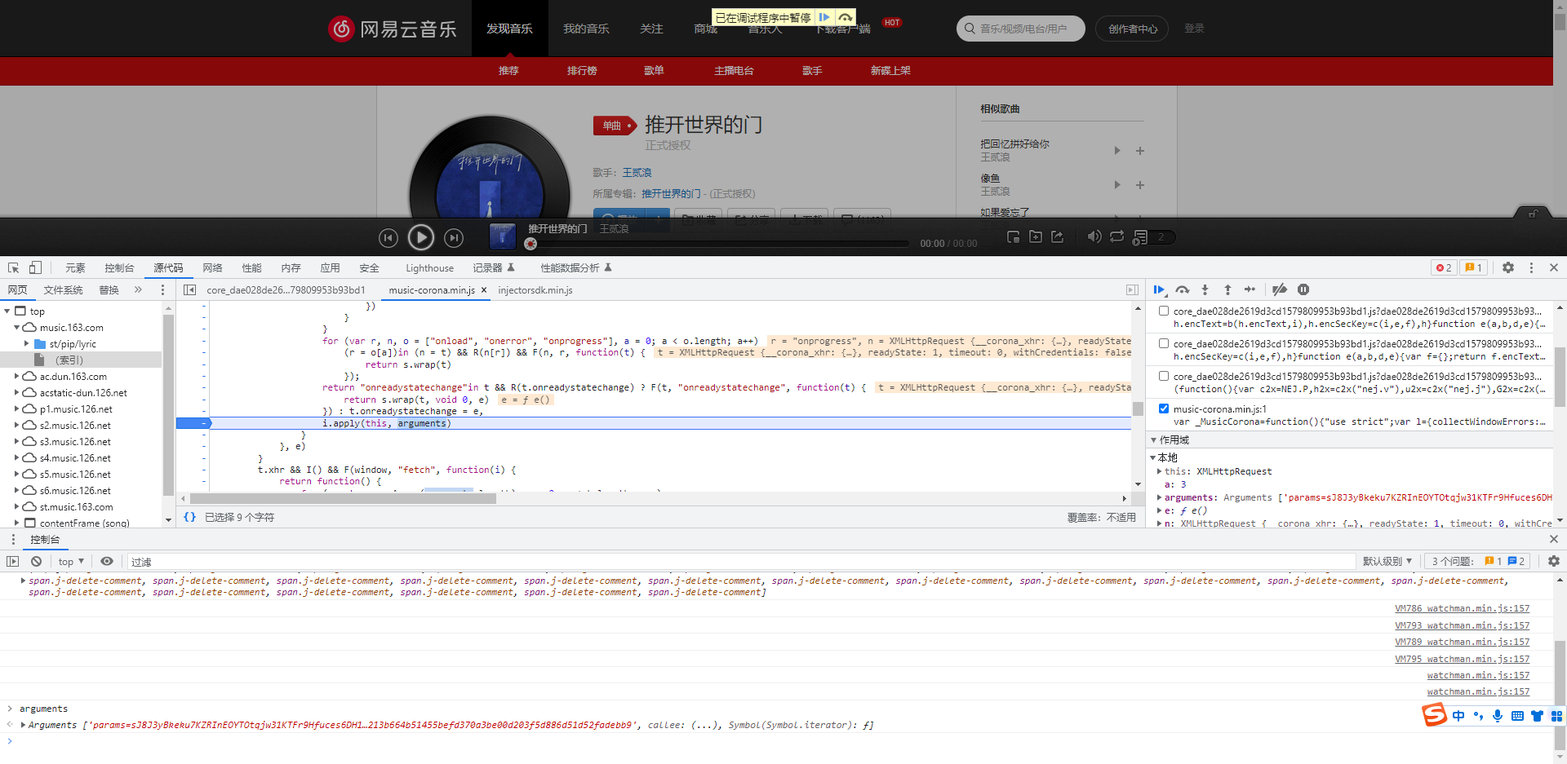Step out of current function
The width and height of the screenshot is (1567, 764).
click(1227, 289)
